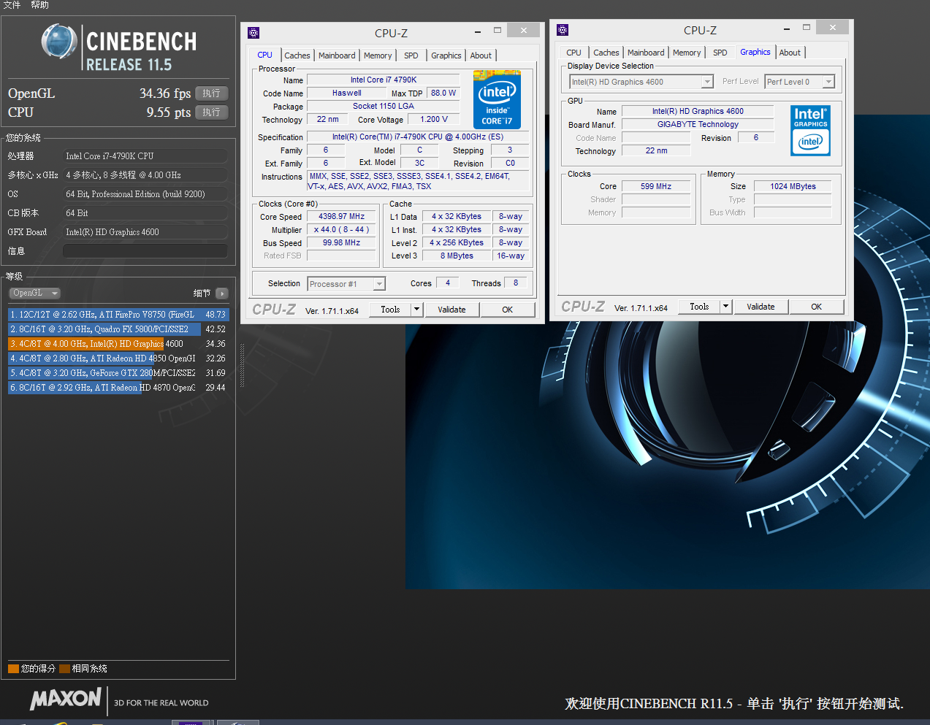Viewport: 930px width, 725px height.
Task: Switch to Mainboard tab in right CPU-Z
Action: click(x=646, y=53)
